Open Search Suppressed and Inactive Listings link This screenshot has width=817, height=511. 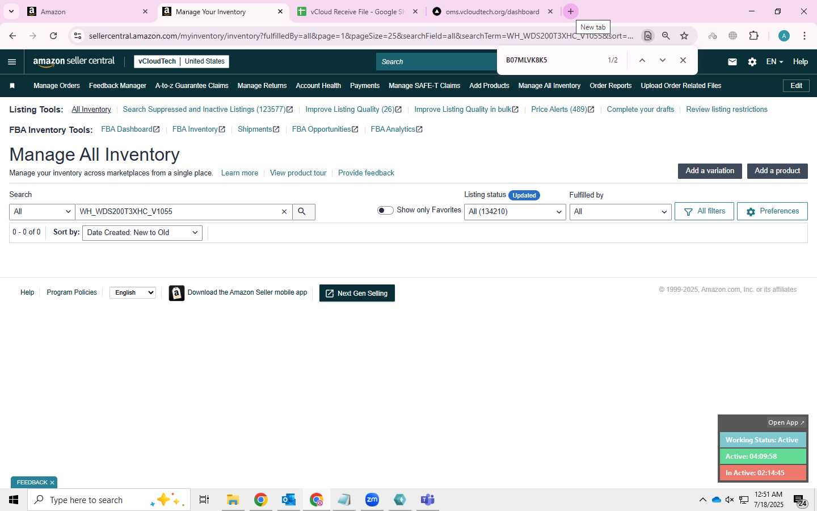pyautogui.click(x=208, y=110)
